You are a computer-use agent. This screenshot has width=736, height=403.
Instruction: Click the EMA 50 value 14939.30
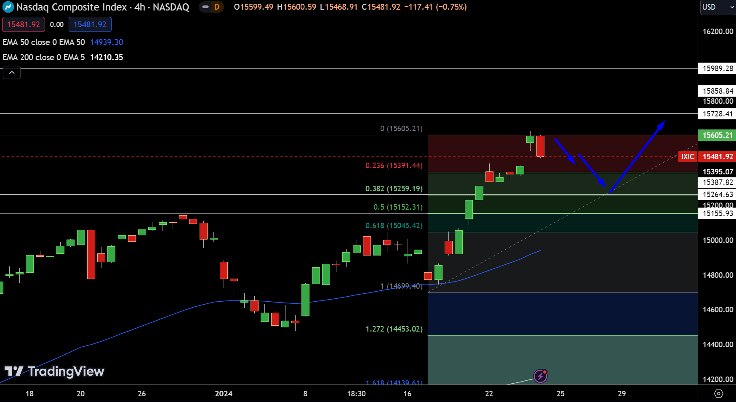pos(107,42)
